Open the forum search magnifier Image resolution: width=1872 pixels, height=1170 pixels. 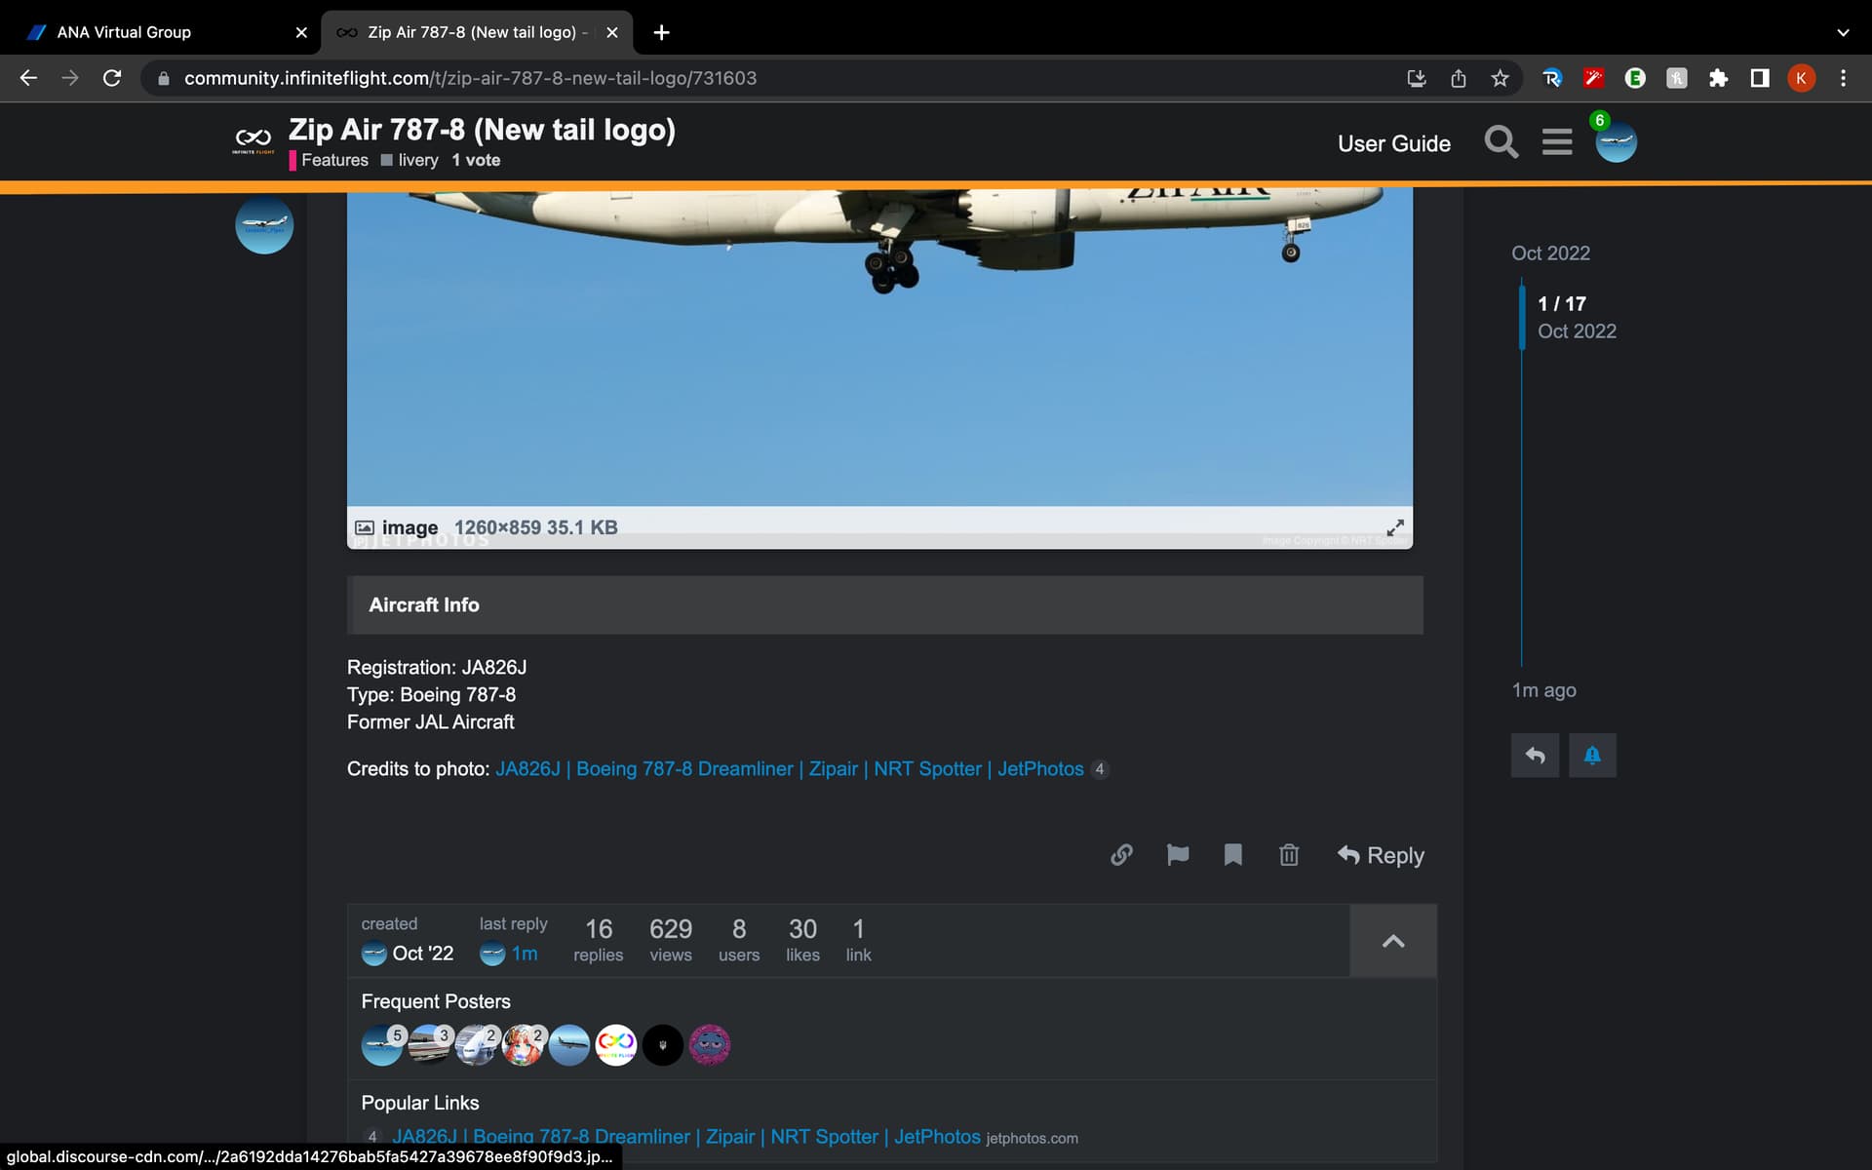[x=1501, y=142]
